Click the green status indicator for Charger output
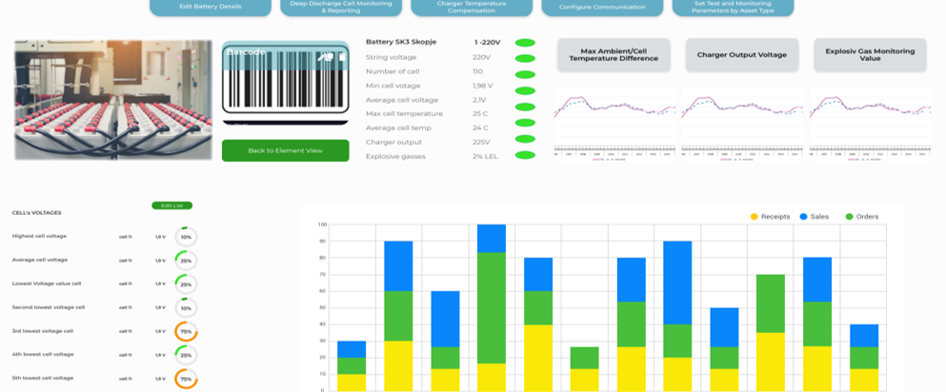The image size is (946, 392). pyautogui.click(x=524, y=142)
